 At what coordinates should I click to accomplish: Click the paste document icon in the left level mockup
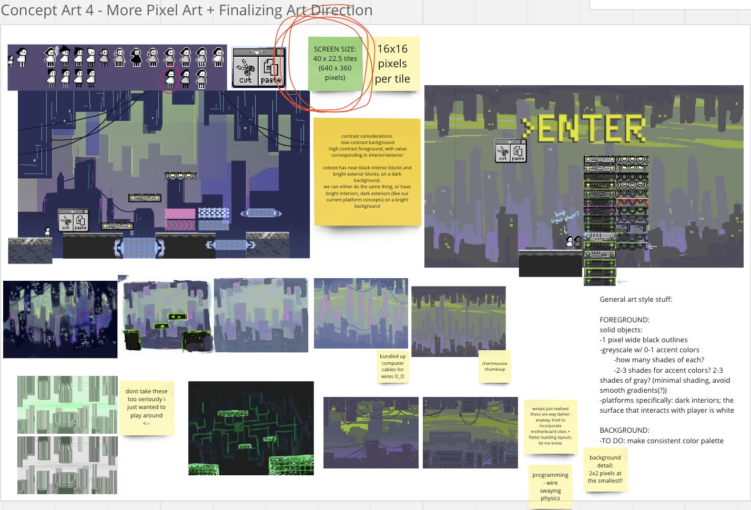[80, 221]
